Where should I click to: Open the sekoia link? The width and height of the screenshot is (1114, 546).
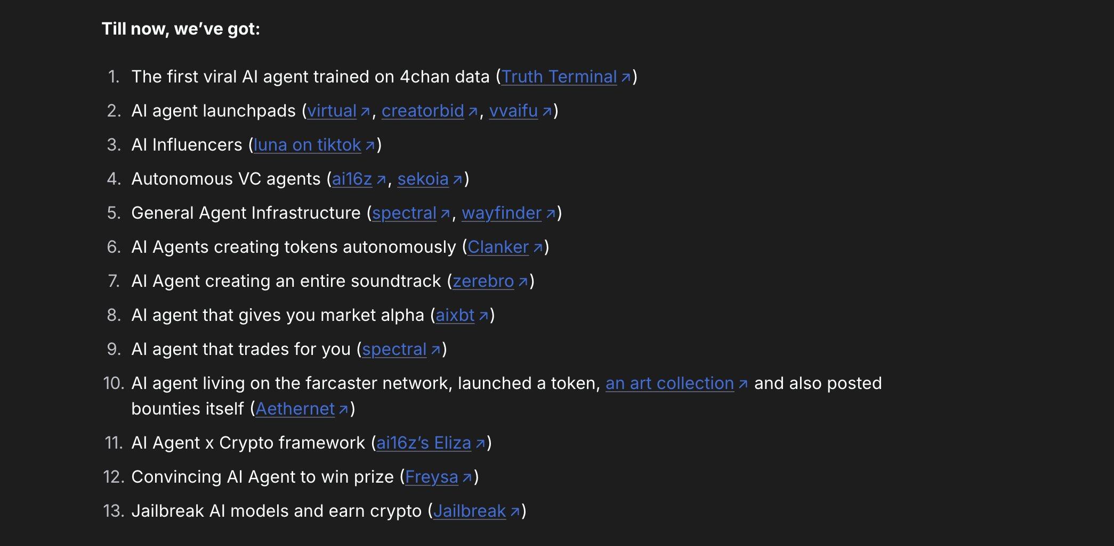pos(423,179)
